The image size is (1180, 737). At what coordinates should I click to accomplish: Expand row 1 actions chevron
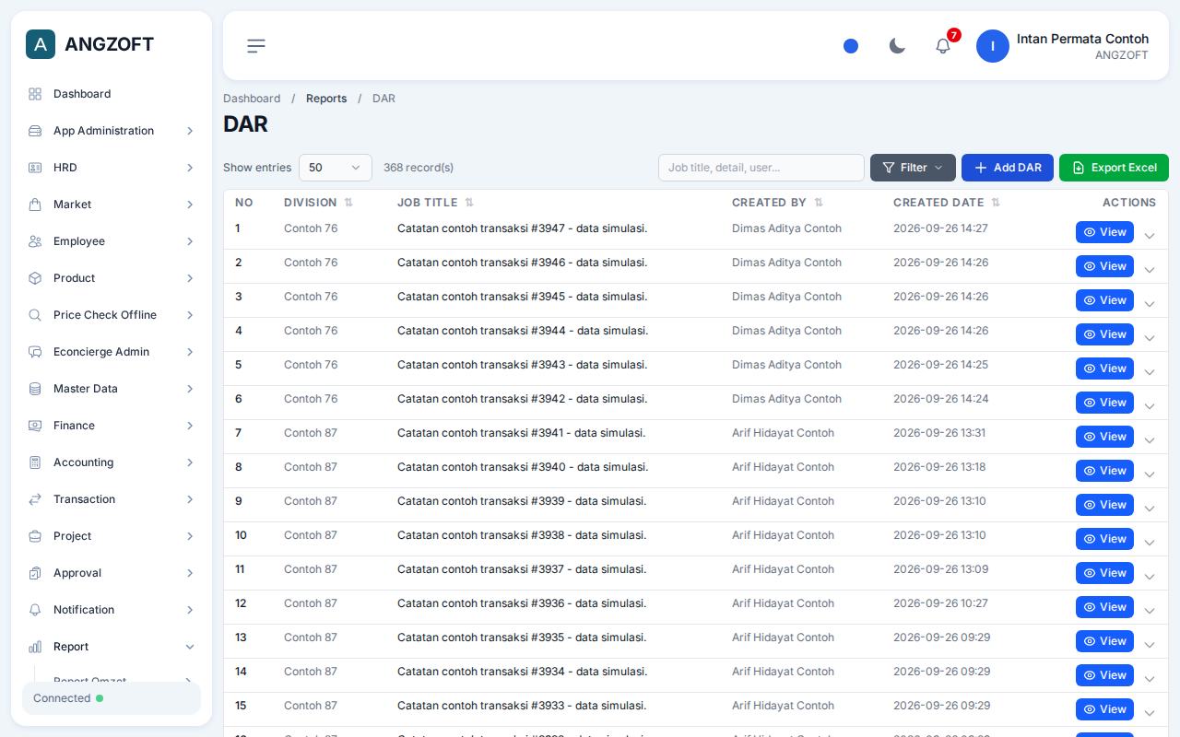[1150, 236]
